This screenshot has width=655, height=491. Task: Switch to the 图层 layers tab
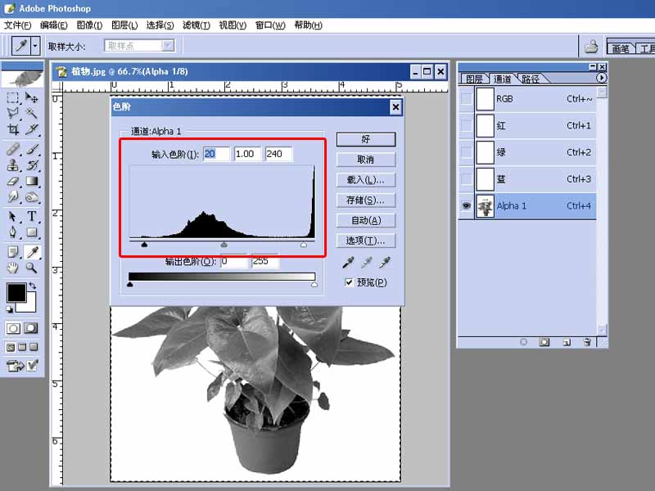[x=474, y=79]
